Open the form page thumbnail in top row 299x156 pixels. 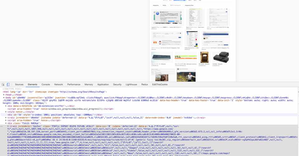[218, 17]
